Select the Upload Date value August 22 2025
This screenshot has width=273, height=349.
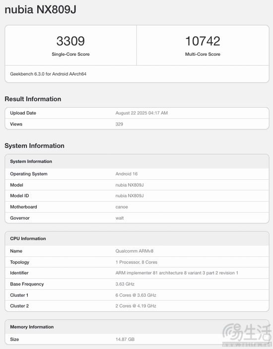(x=141, y=113)
